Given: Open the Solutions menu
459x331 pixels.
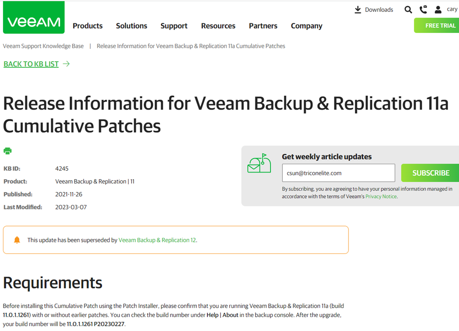Looking at the screenshot, I should 132,26.
